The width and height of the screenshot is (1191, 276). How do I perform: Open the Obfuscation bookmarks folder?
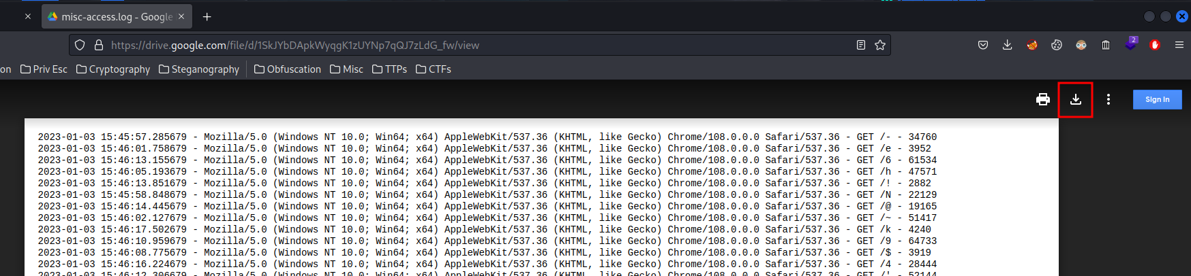pos(287,69)
